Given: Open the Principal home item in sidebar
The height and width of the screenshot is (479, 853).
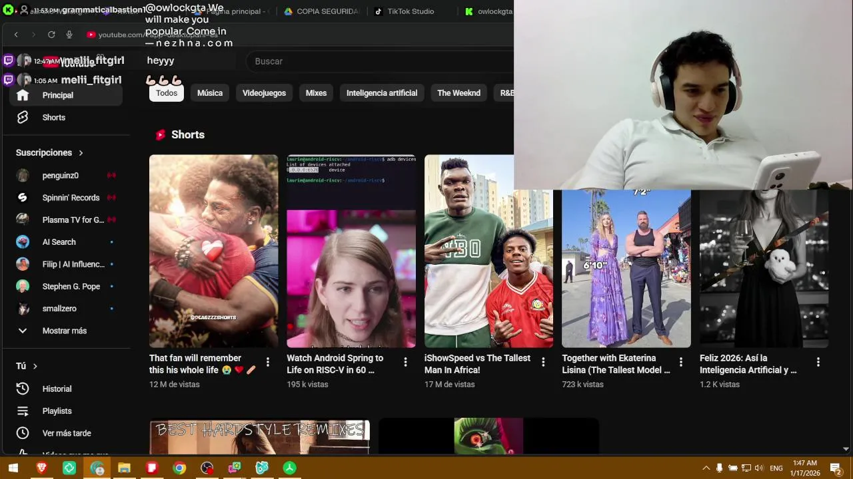Looking at the screenshot, I should coord(65,95).
